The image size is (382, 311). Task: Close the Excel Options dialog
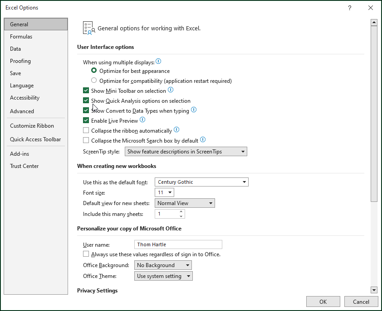(x=371, y=8)
